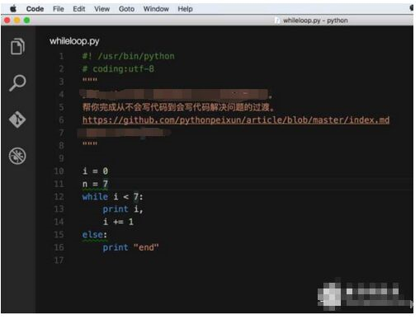Open the Window menu
The height and width of the screenshot is (319, 420).
click(x=156, y=9)
